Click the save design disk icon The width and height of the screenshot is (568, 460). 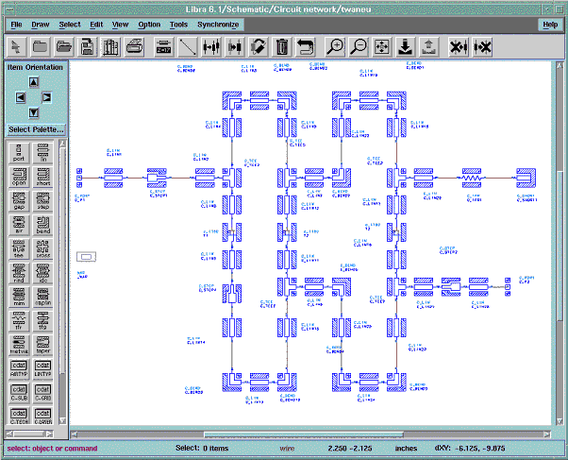88,47
